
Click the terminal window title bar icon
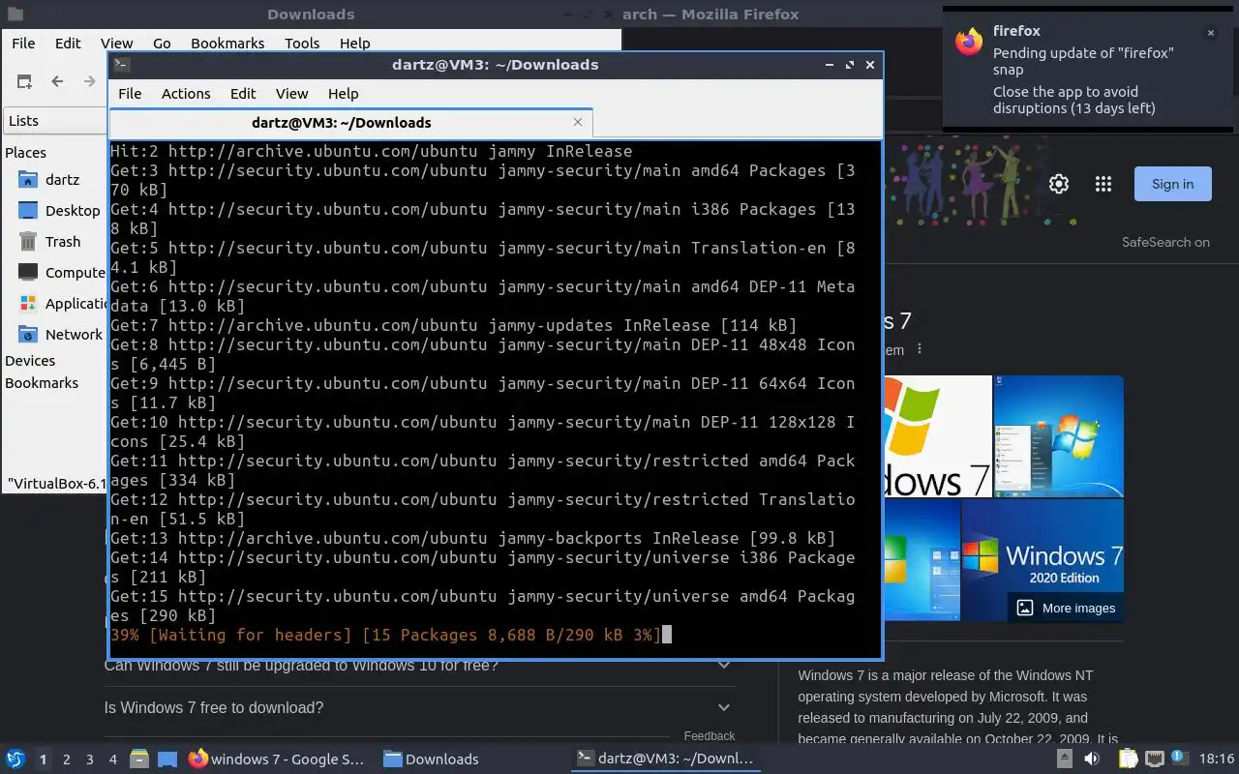pyautogui.click(x=122, y=65)
